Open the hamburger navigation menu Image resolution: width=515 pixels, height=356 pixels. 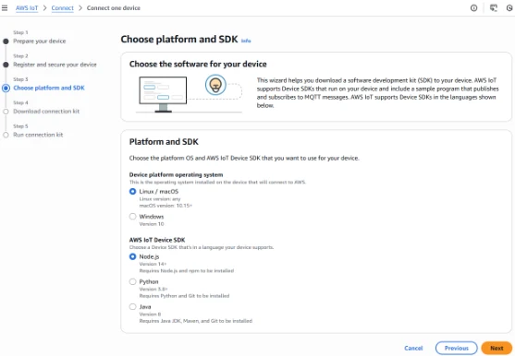5,8
